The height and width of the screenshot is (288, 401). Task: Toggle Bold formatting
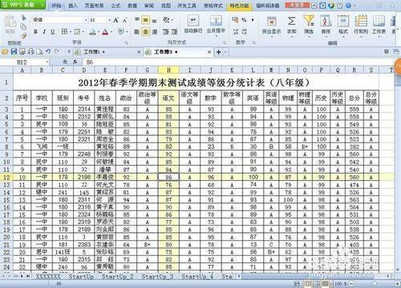(35, 32)
